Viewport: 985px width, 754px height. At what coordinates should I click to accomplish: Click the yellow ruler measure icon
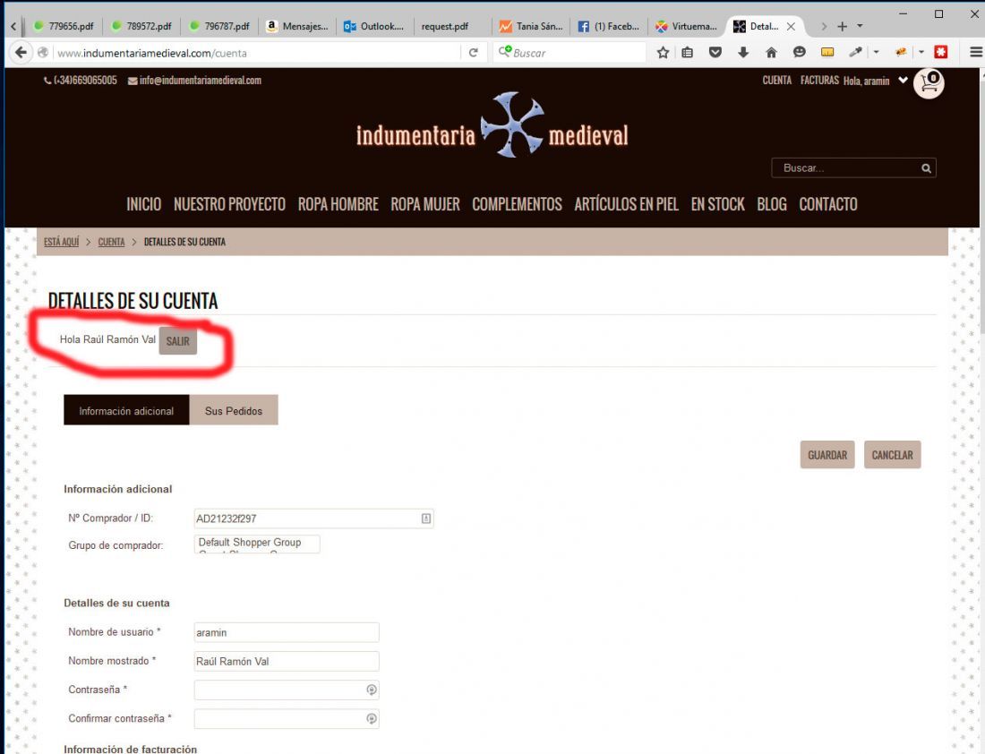tap(827, 52)
